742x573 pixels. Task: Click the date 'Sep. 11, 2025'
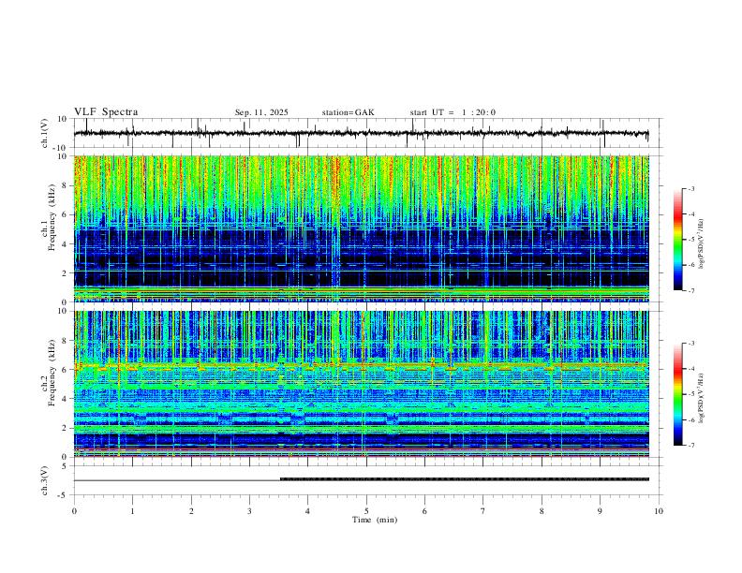[261, 112]
